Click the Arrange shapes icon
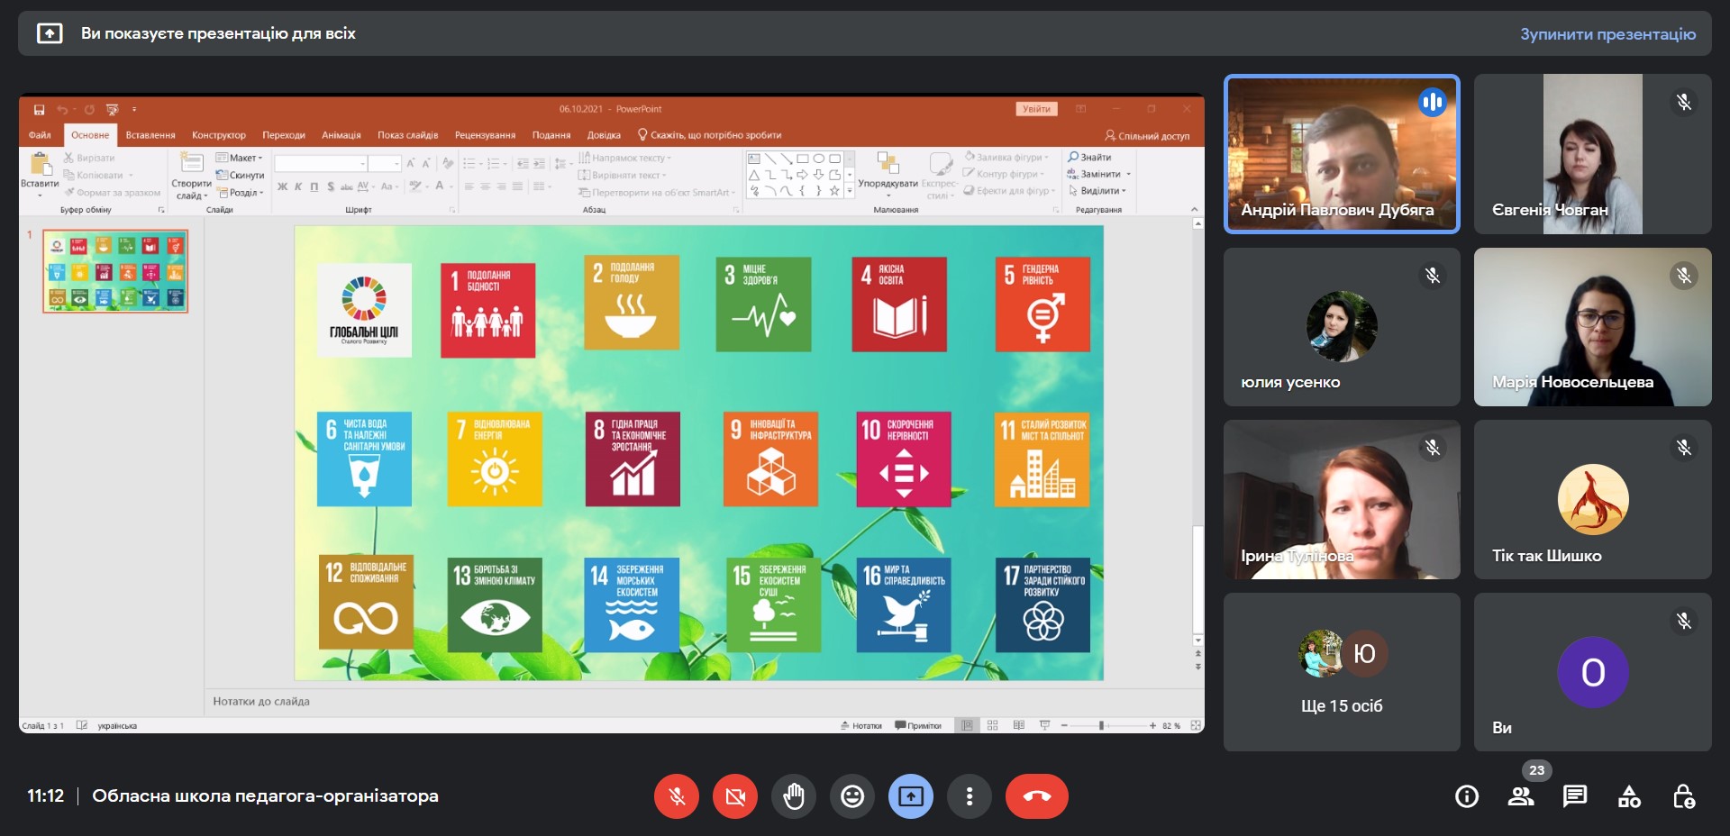1730x836 pixels. point(888,163)
